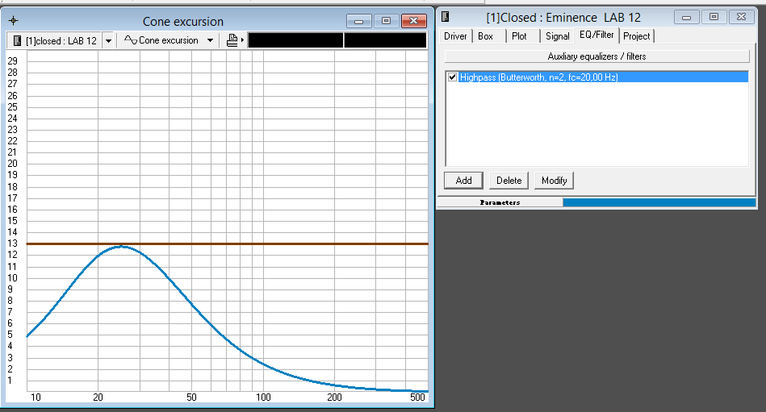Click the speaker box icon beside [1]closed : LAB 12
The width and height of the screenshot is (766, 412).
pyautogui.click(x=16, y=40)
